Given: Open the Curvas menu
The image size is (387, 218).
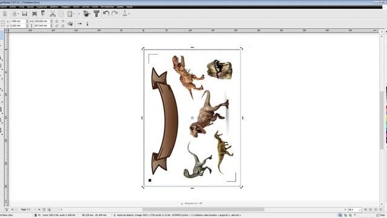Looking at the screenshot, I should pos(85,7).
